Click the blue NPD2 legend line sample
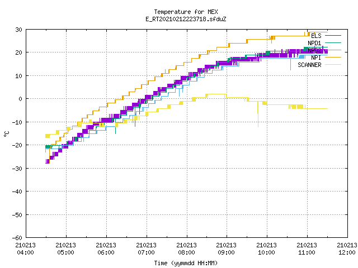Viewport: 358px width, 268px height. click(x=333, y=50)
